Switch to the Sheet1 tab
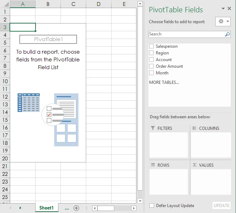The width and height of the screenshot is (236, 213). (46, 208)
